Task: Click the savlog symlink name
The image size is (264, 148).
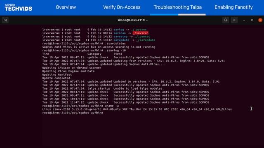Action: pyautogui.click(x=119, y=30)
